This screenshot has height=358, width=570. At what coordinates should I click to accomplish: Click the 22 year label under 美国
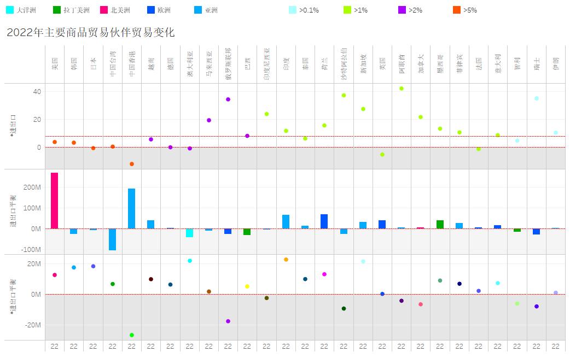55,347
